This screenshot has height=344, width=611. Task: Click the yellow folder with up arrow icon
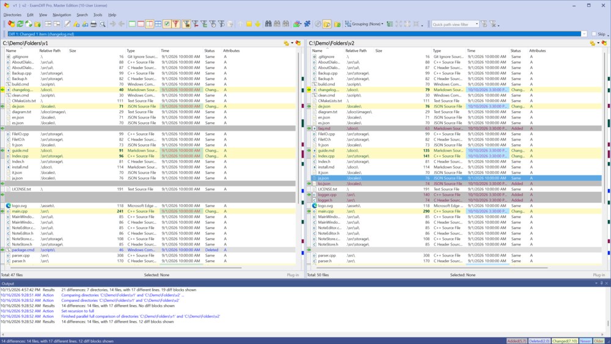point(37,24)
